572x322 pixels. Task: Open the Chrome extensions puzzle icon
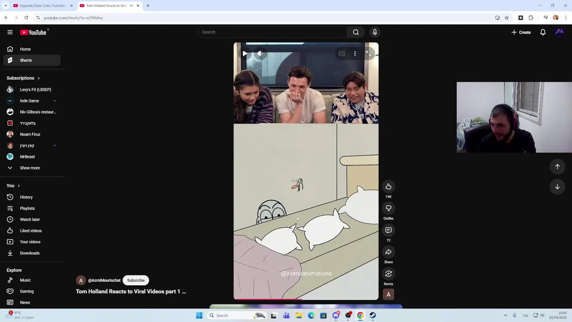531,18
